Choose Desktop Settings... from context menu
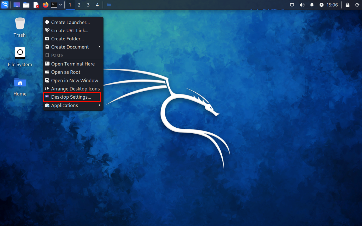 (x=71, y=97)
